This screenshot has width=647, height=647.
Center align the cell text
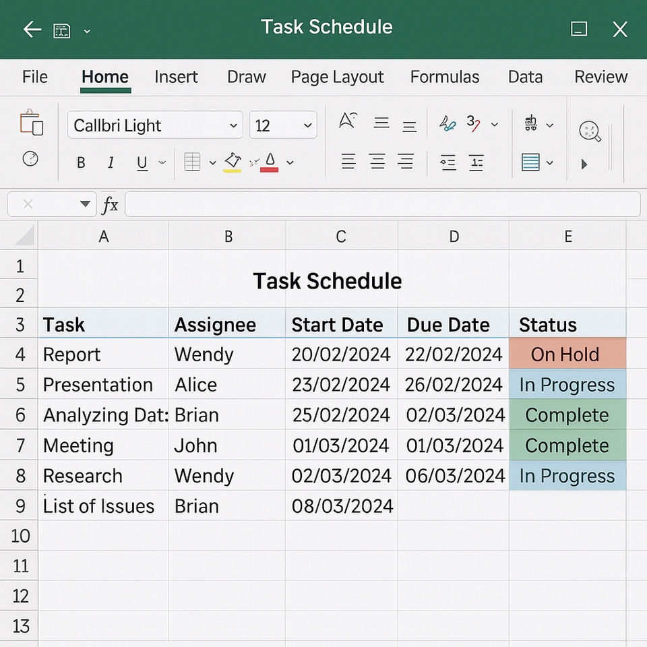point(377,162)
